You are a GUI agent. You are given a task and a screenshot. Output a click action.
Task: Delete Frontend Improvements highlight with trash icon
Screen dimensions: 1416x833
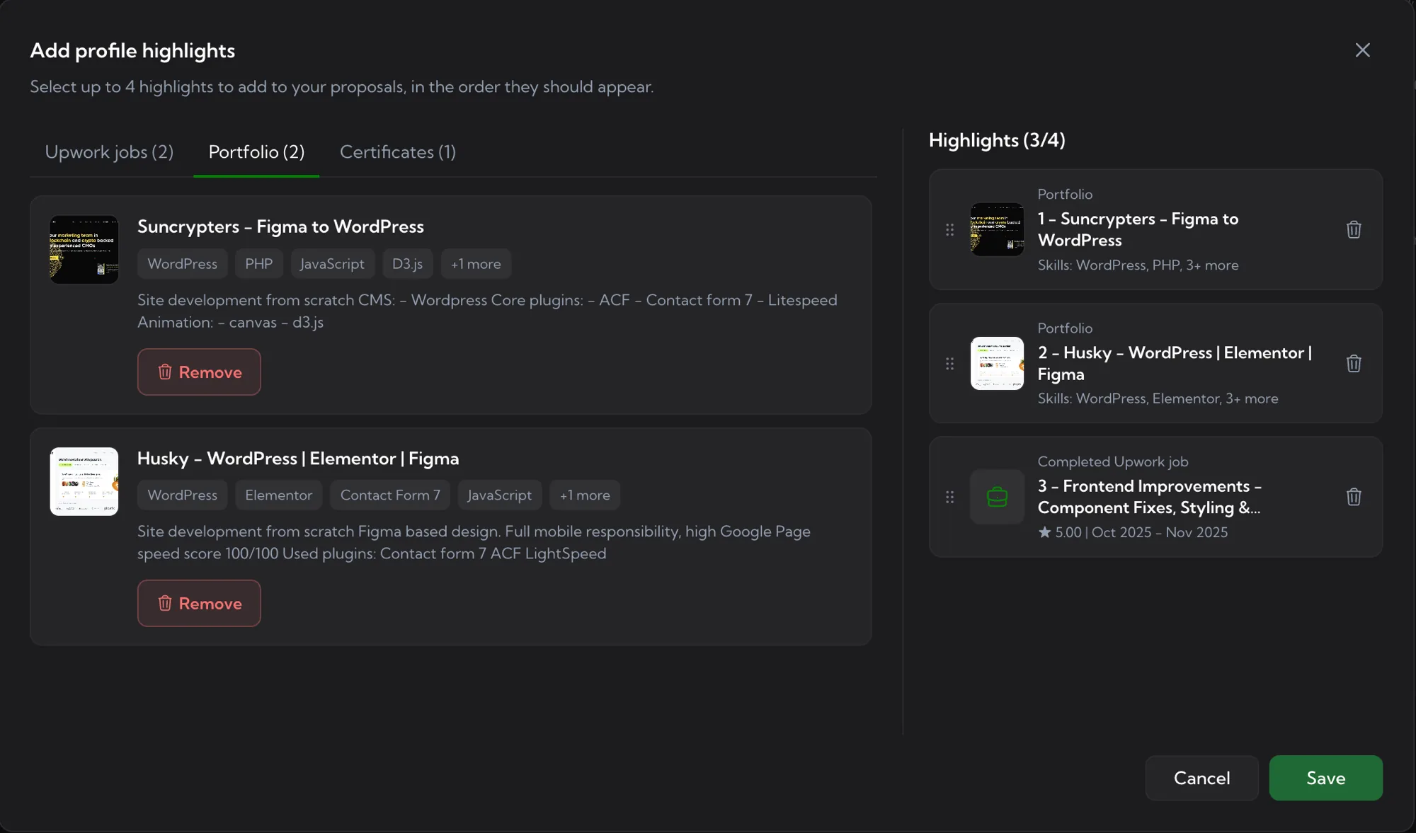[x=1354, y=497]
